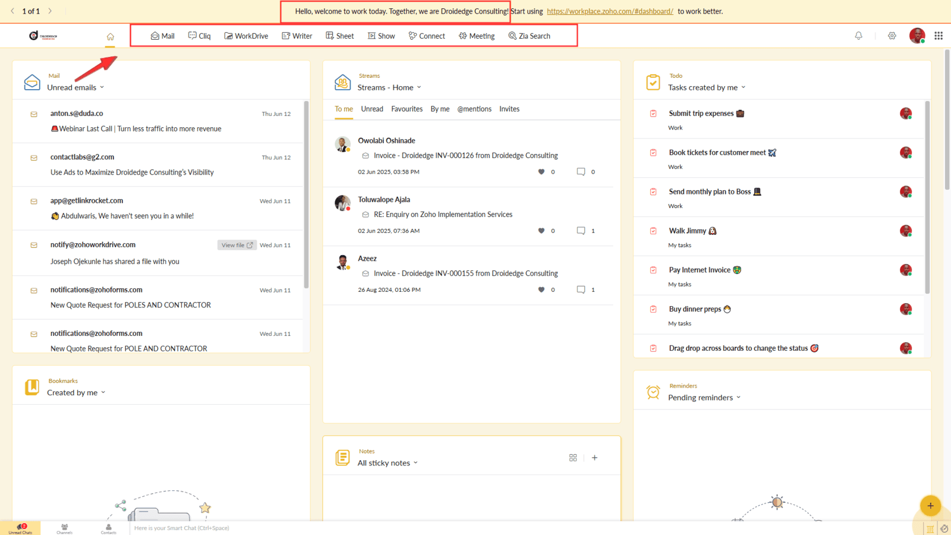The image size is (951, 535).
Task: Add a new sticky note
Action: point(594,458)
